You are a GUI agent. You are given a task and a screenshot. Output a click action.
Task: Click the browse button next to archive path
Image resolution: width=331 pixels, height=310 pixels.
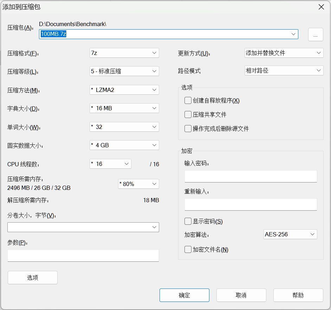[316, 35]
